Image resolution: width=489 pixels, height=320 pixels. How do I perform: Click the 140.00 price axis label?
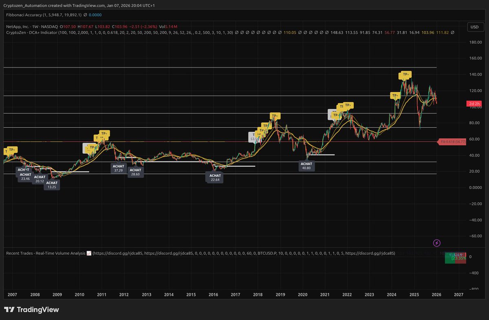pyautogui.click(x=476, y=74)
